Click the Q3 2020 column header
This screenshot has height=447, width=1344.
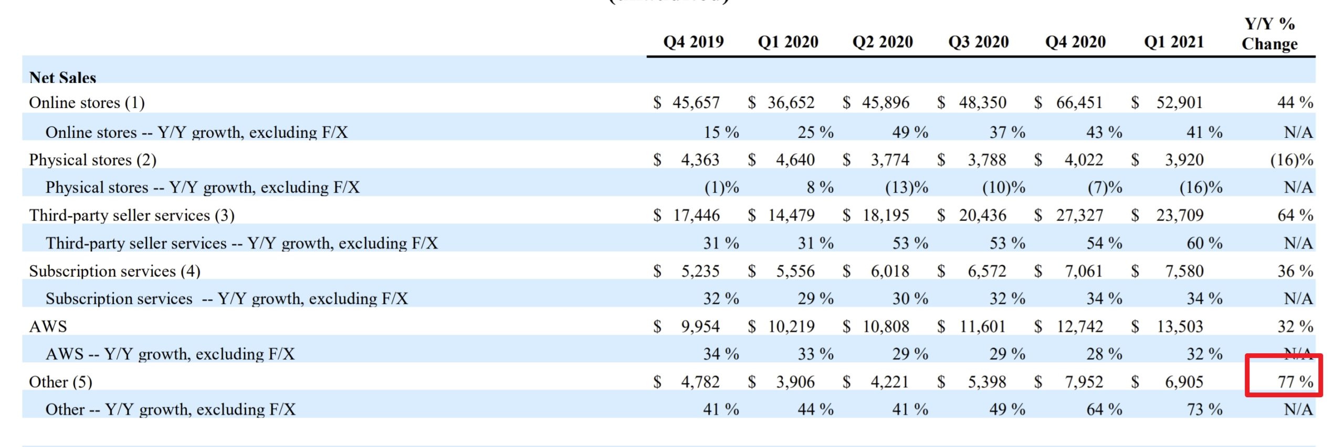coord(979,41)
